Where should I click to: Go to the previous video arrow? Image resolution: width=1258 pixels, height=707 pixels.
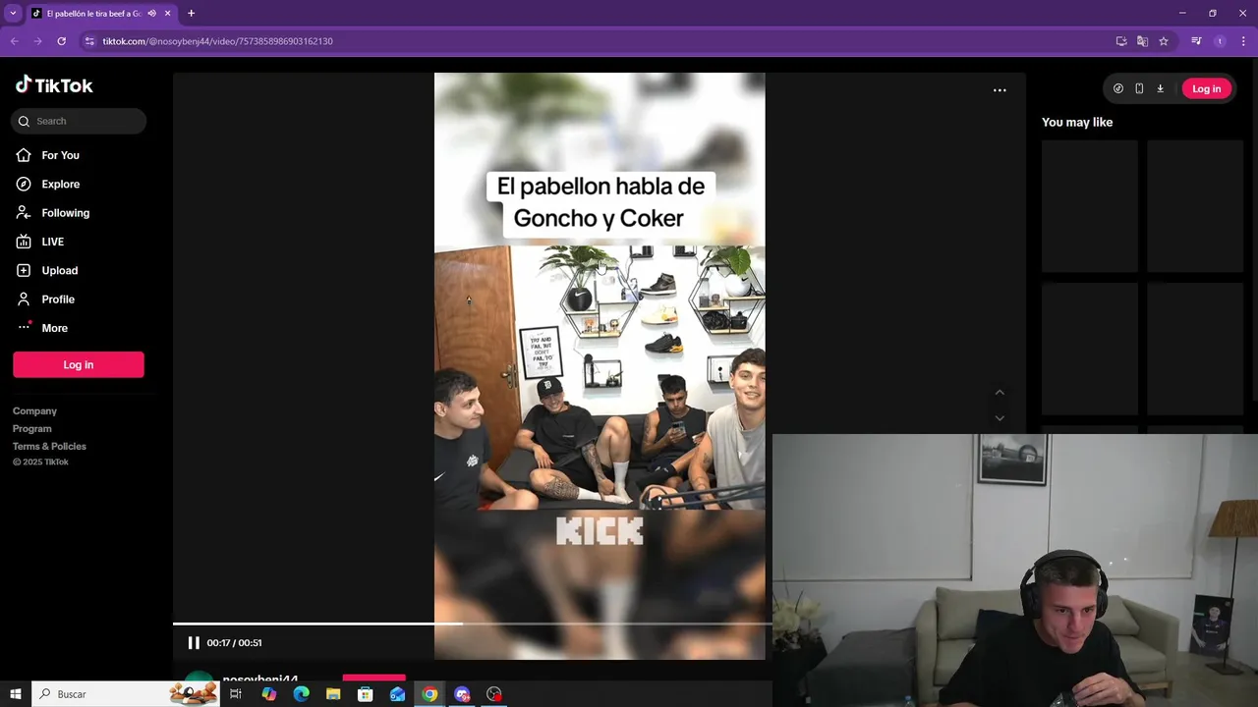tap(1000, 393)
